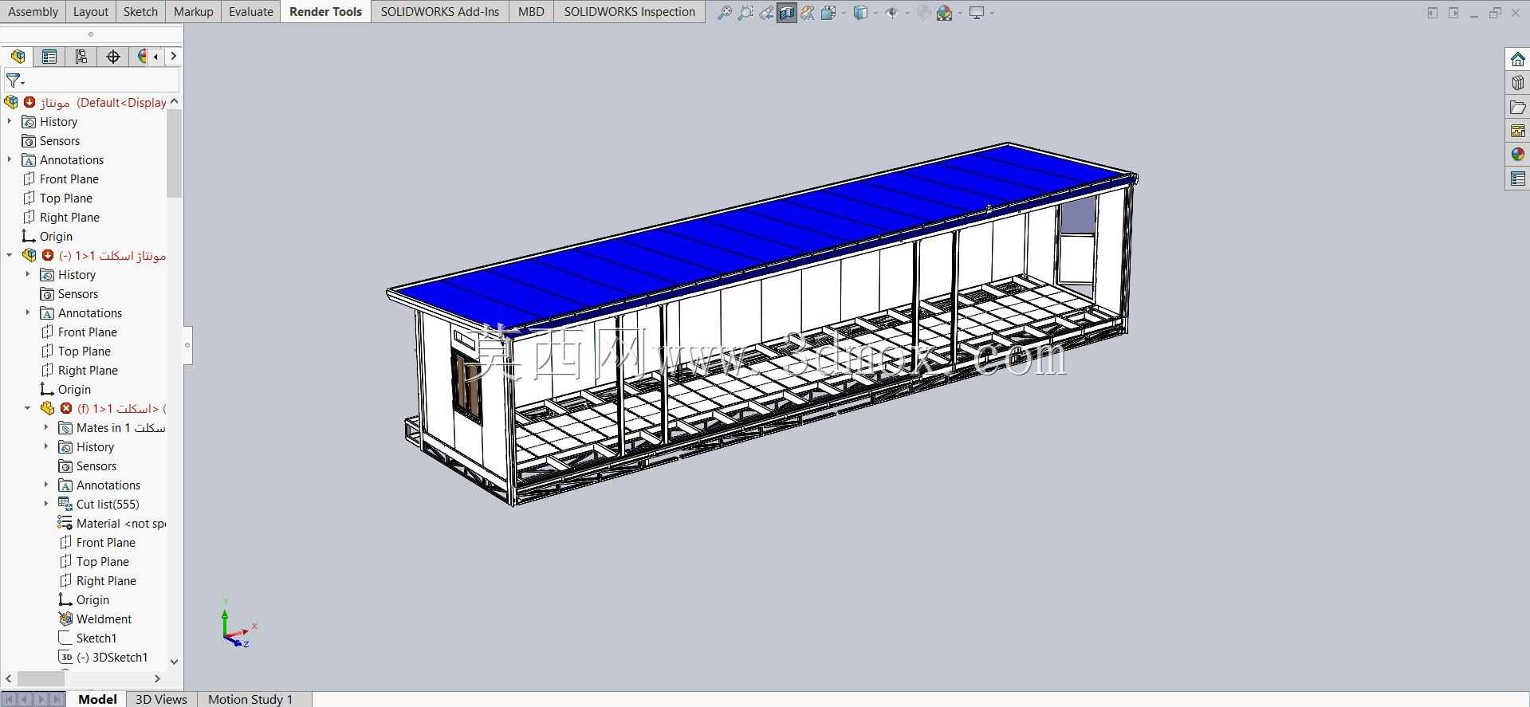This screenshot has width=1530, height=707.
Task: Click the last bottom tab navigation arrow
Action: coord(57,699)
